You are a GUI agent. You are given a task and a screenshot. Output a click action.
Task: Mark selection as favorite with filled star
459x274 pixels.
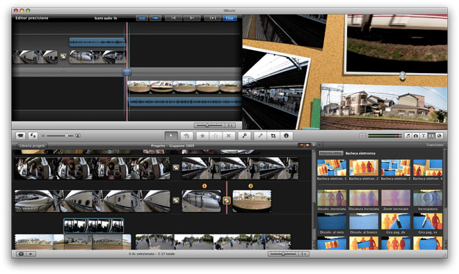click(x=202, y=136)
